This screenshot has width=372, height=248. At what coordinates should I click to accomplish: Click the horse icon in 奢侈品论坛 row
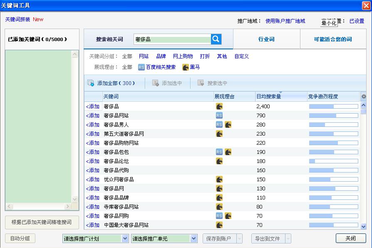tap(219, 161)
